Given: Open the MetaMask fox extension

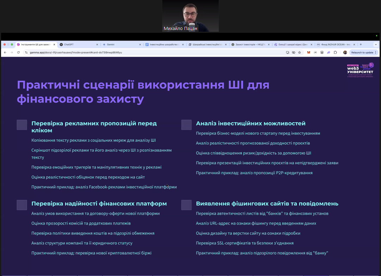Looking at the screenshot, I should [309, 53].
